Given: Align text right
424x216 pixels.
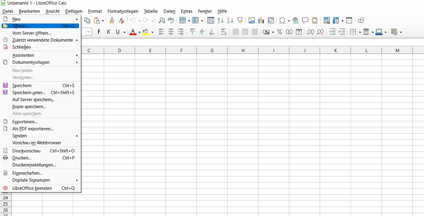Looking at the screenshot, I should point(181,32).
